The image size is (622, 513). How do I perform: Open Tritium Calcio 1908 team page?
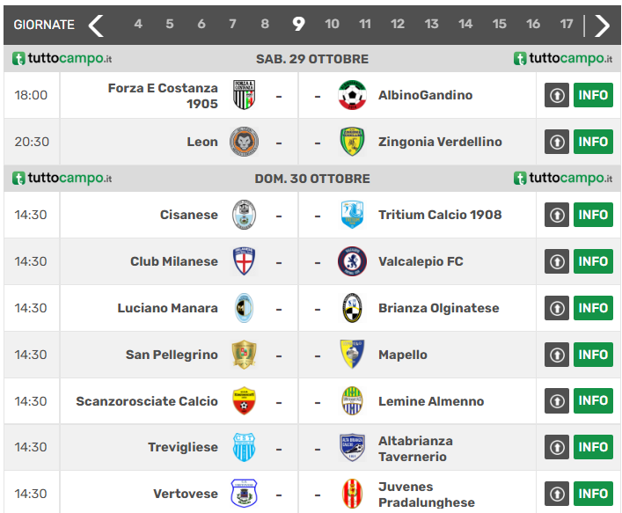[440, 215]
